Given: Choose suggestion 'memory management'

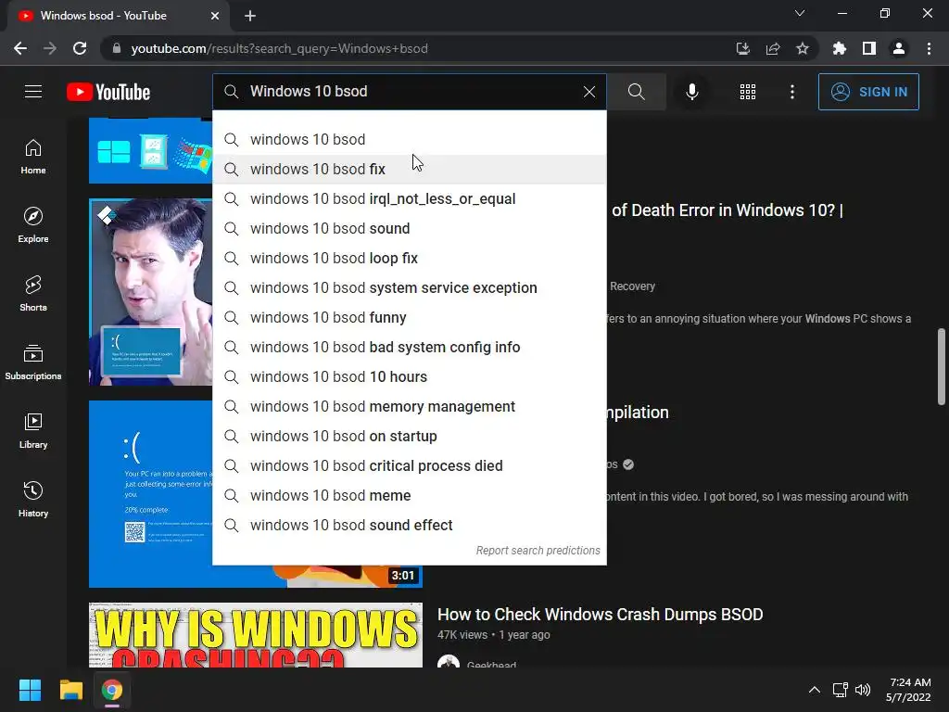Looking at the screenshot, I should (x=409, y=406).
